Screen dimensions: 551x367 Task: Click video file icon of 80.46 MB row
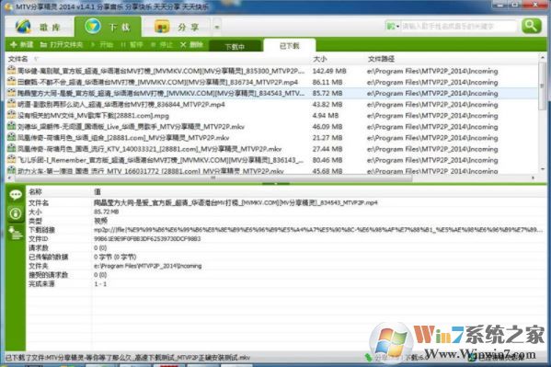(x=12, y=160)
